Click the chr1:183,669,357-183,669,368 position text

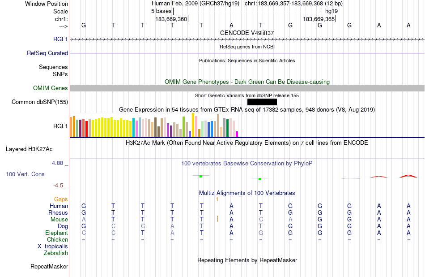pos(284,4)
